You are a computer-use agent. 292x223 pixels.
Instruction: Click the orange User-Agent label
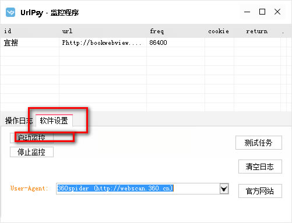[29, 188]
